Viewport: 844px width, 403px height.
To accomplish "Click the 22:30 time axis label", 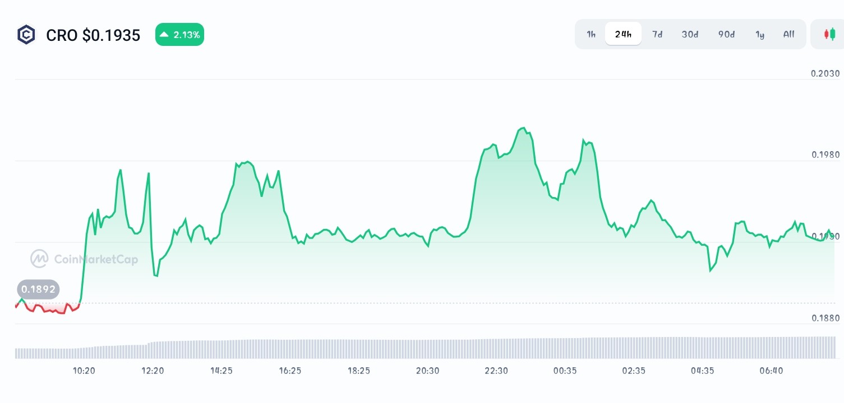I will (x=496, y=371).
